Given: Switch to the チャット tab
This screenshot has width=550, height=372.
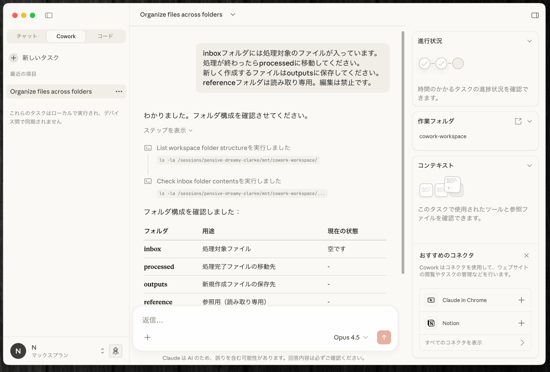Looking at the screenshot, I should click(27, 36).
